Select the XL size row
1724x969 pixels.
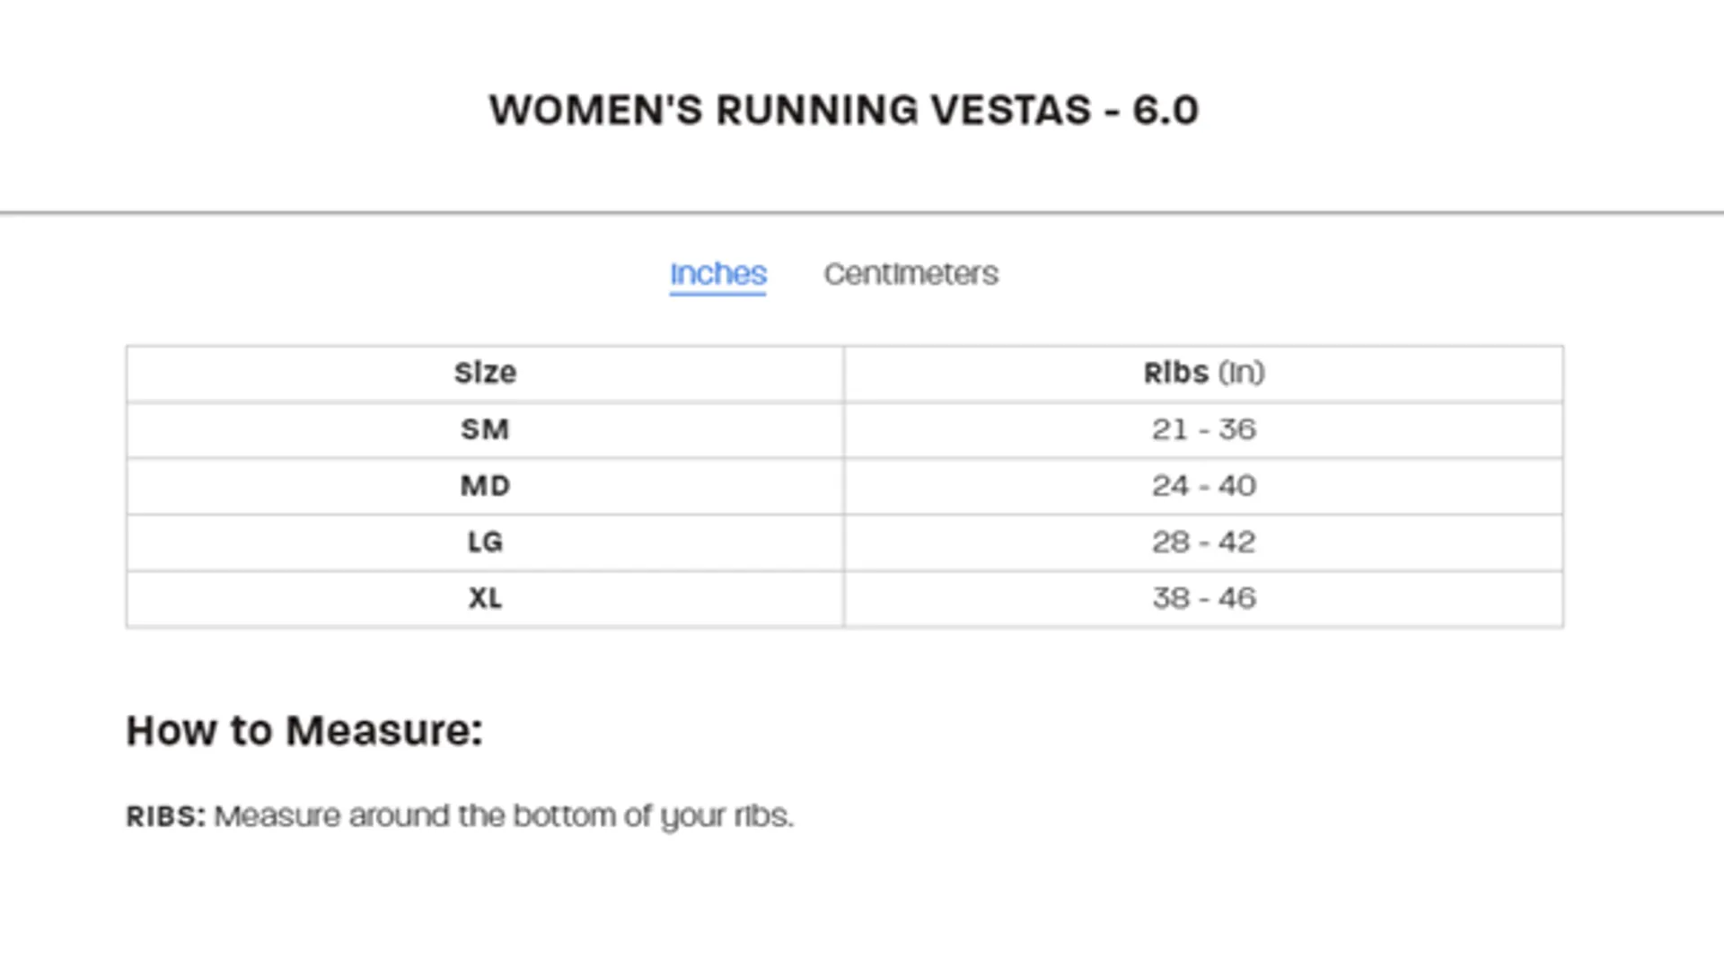coord(485,598)
